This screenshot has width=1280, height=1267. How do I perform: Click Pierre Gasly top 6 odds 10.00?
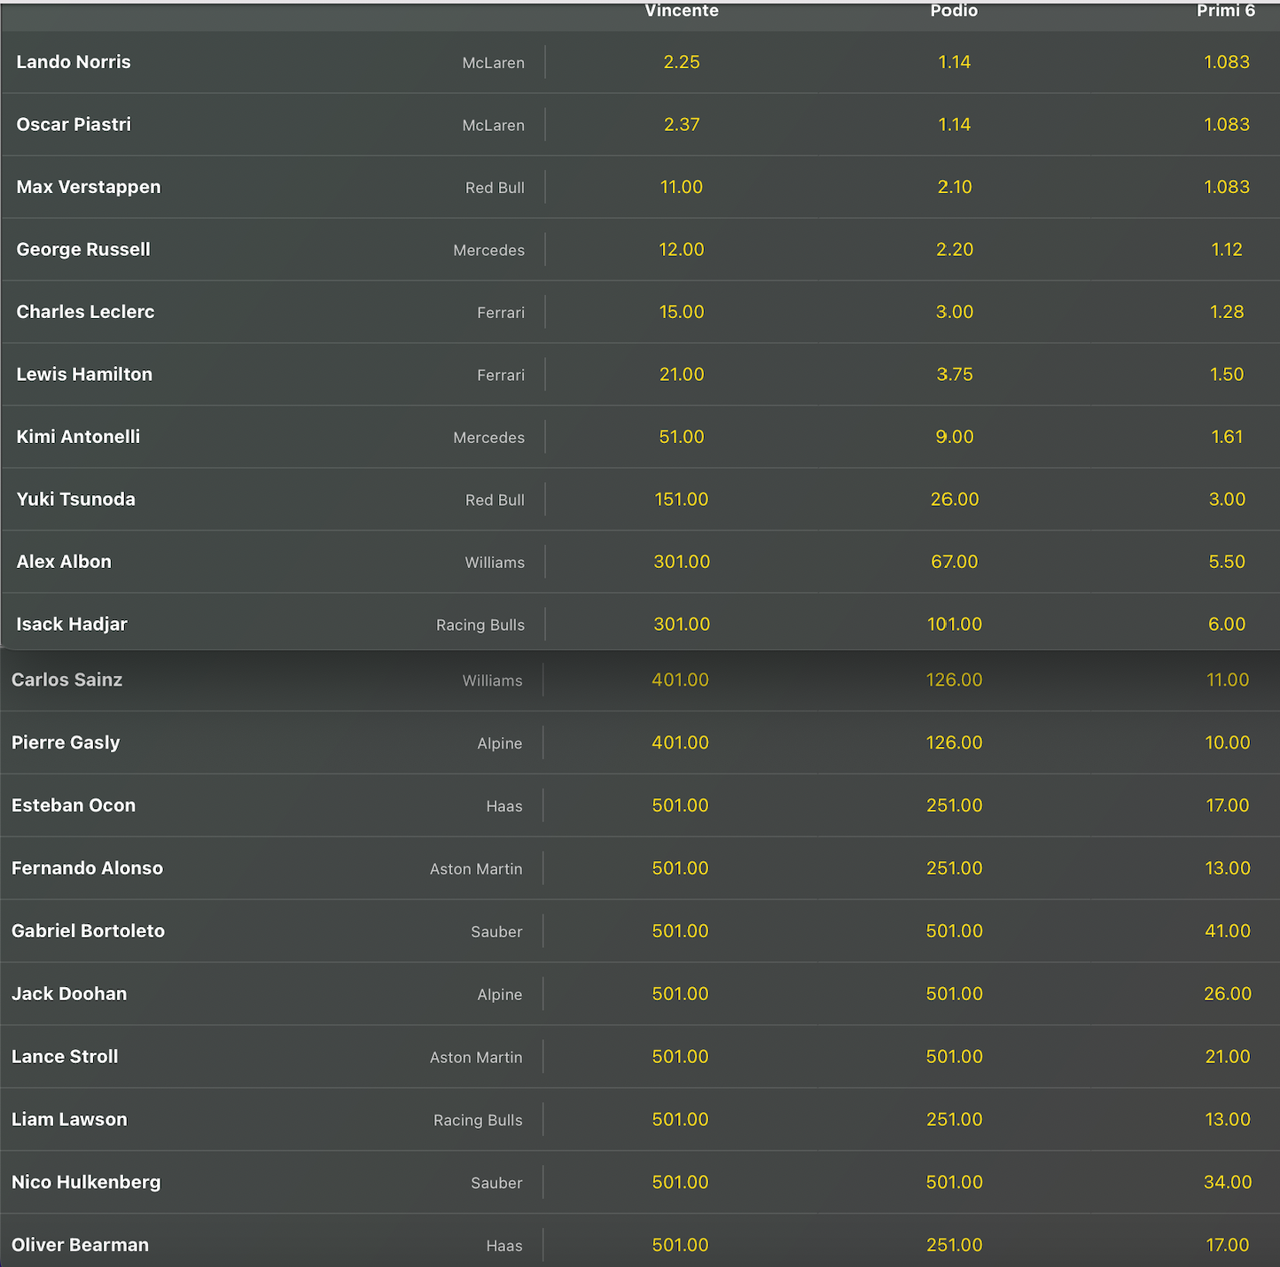click(x=1227, y=743)
